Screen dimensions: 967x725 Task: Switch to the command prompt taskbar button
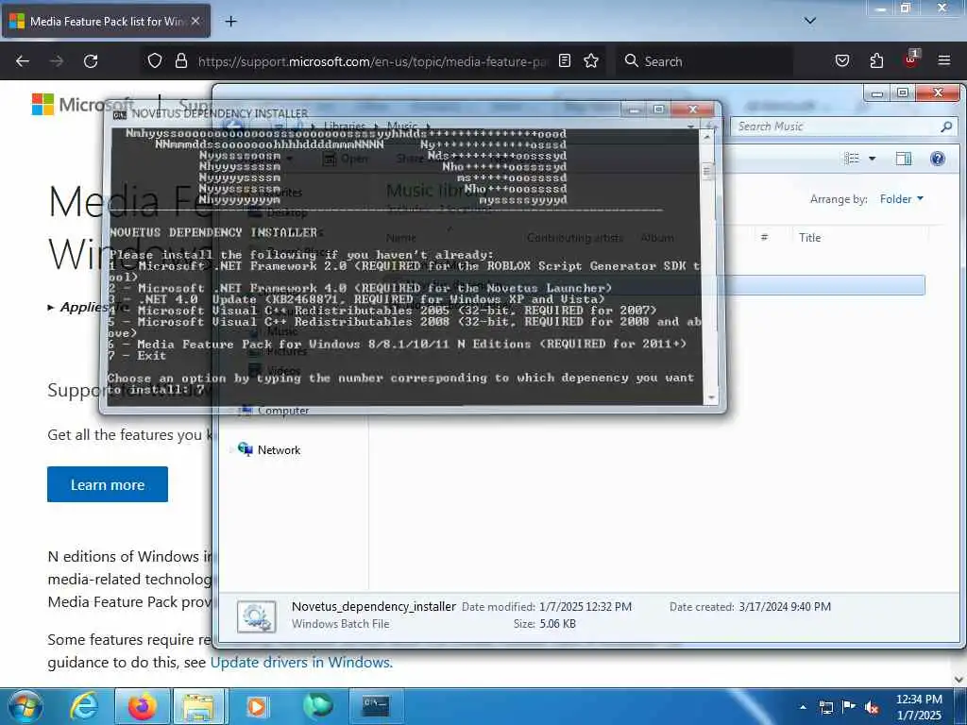point(376,706)
